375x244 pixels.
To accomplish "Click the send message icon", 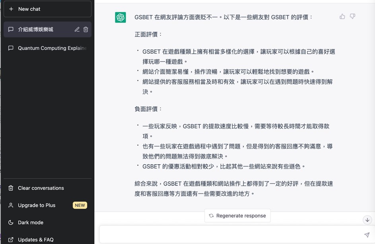I will click(x=367, y=235).
